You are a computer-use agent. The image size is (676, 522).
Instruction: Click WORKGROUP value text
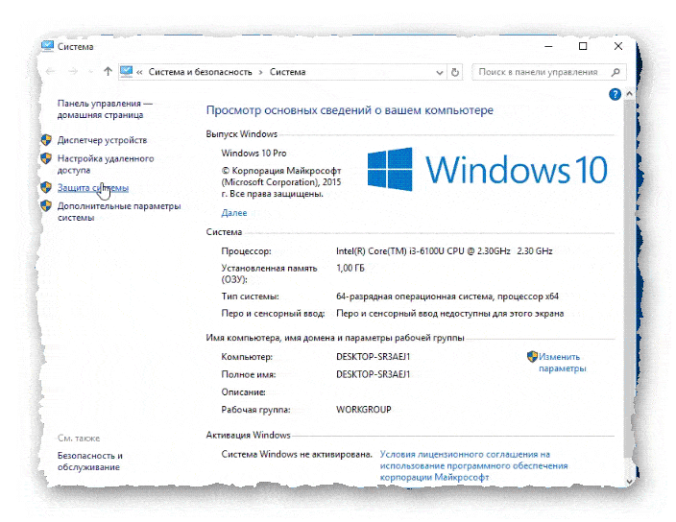[363, 409]
